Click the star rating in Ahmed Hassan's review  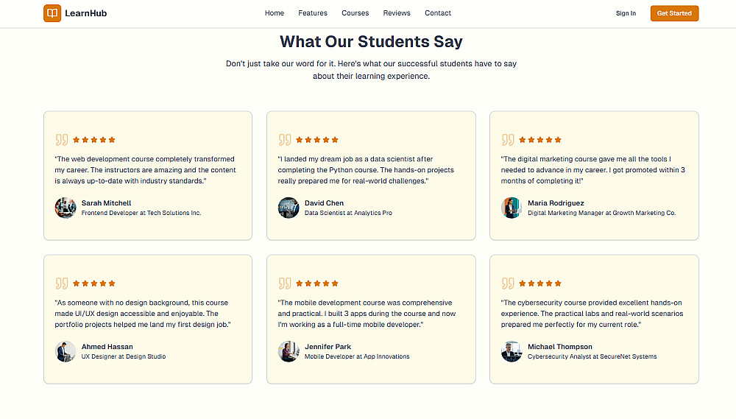tap(94, 284)
